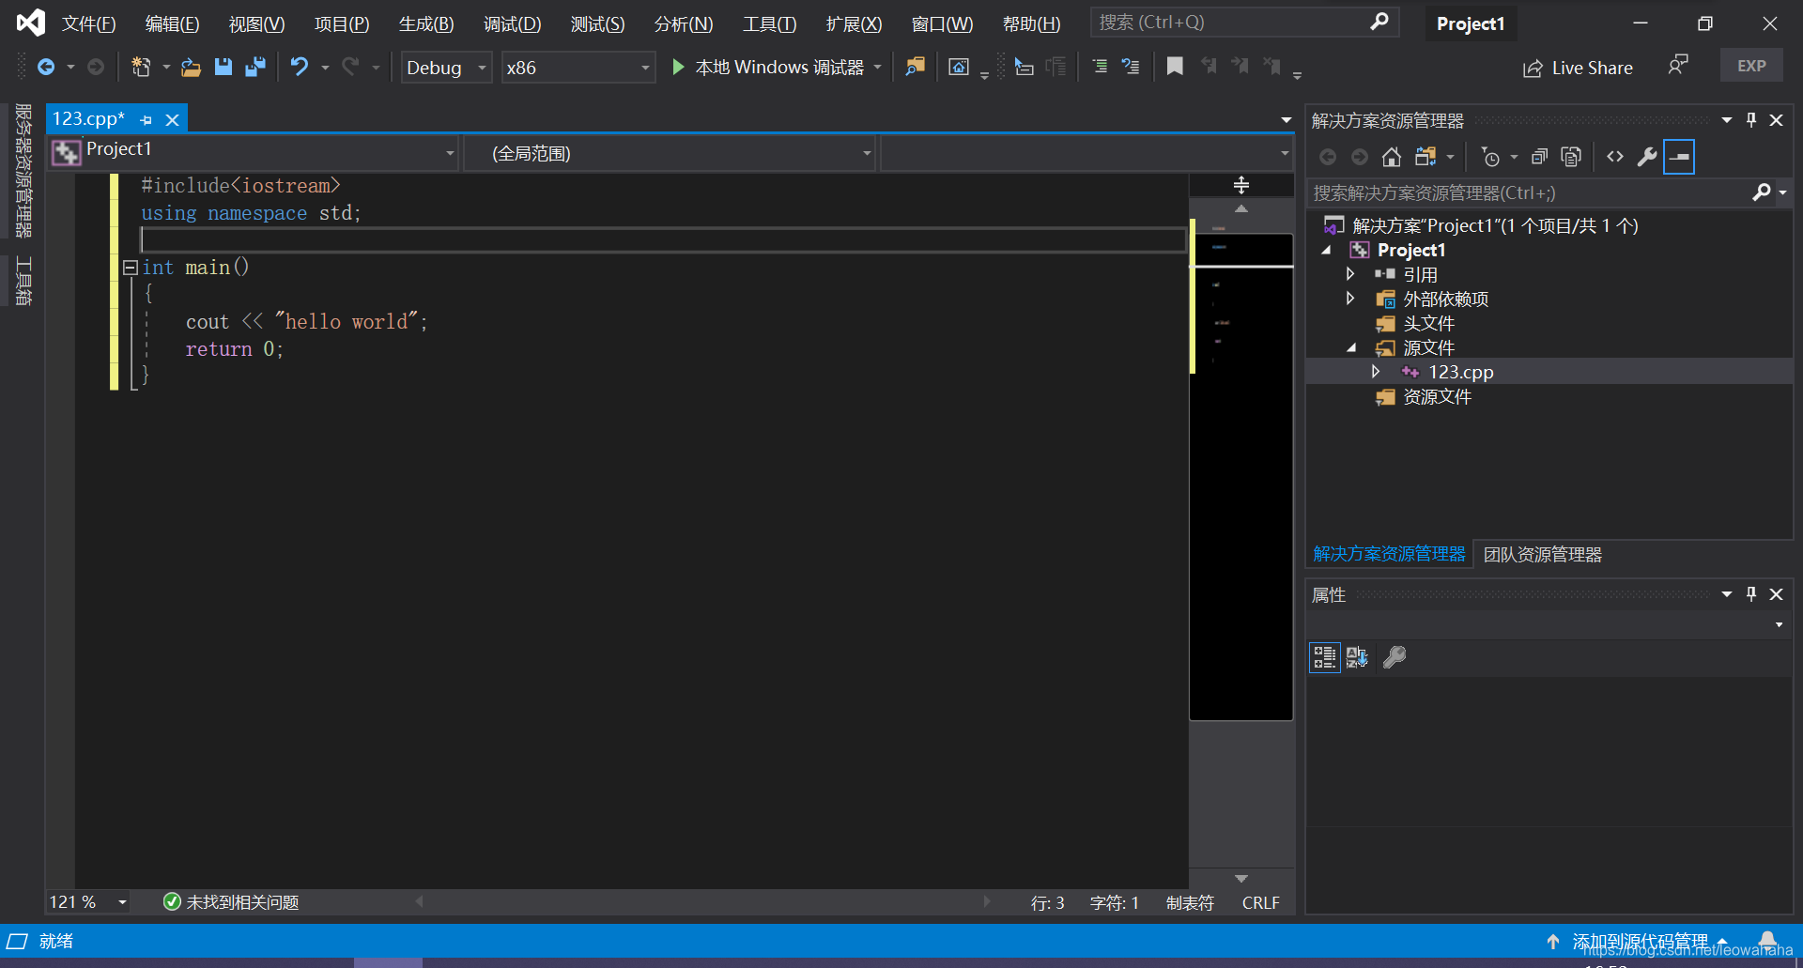
Task: Open the 工具箱 toolbox side panel
Action: pos(23,281)
